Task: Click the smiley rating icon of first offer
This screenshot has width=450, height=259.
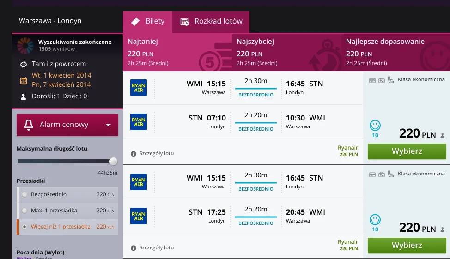Action: click(375, 126)
